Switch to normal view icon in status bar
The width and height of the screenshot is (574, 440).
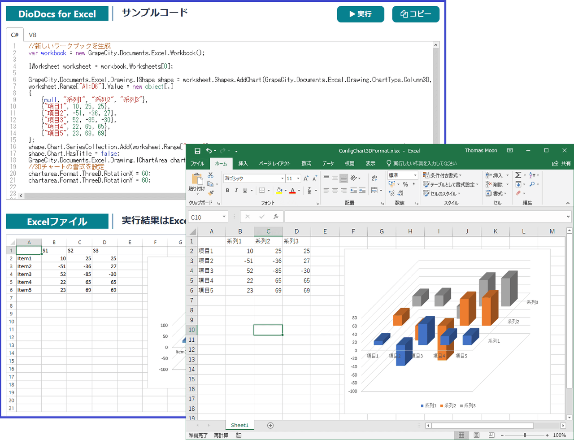[461, 435]
